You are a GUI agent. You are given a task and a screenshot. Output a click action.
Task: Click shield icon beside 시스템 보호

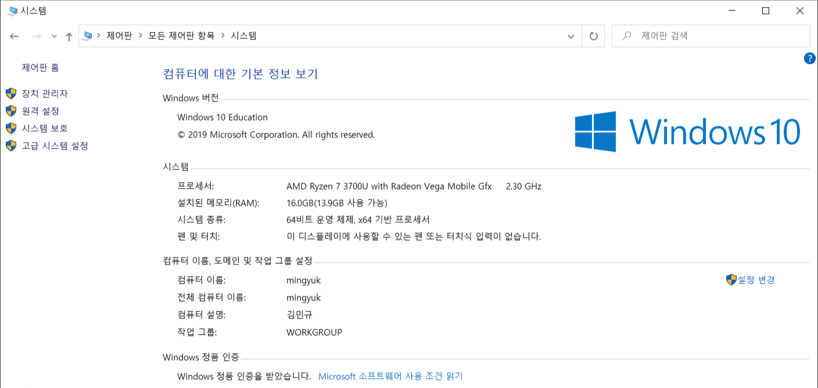click(x=11, y=128)
